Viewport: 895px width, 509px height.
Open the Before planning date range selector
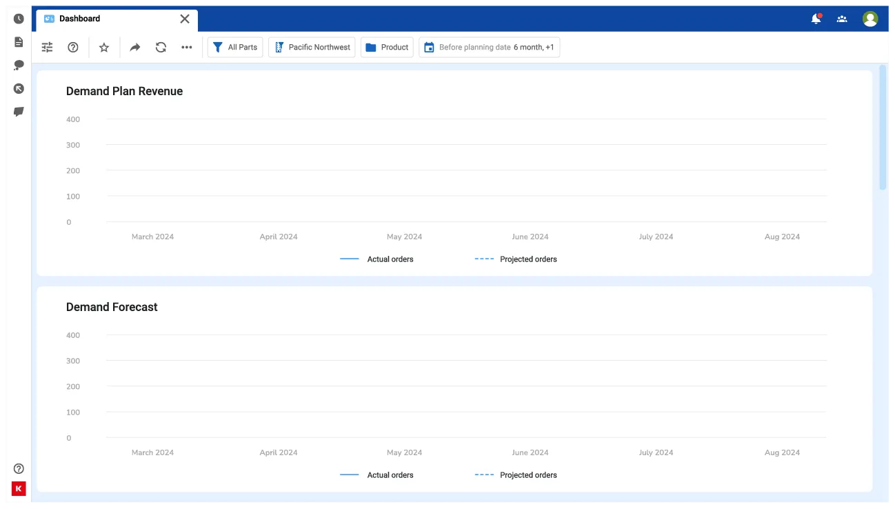pos(490,47)
